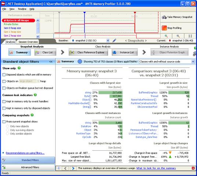The image size is (197, 176).
Task: Select the Private Bytes counter
Action: pos(11,24)
